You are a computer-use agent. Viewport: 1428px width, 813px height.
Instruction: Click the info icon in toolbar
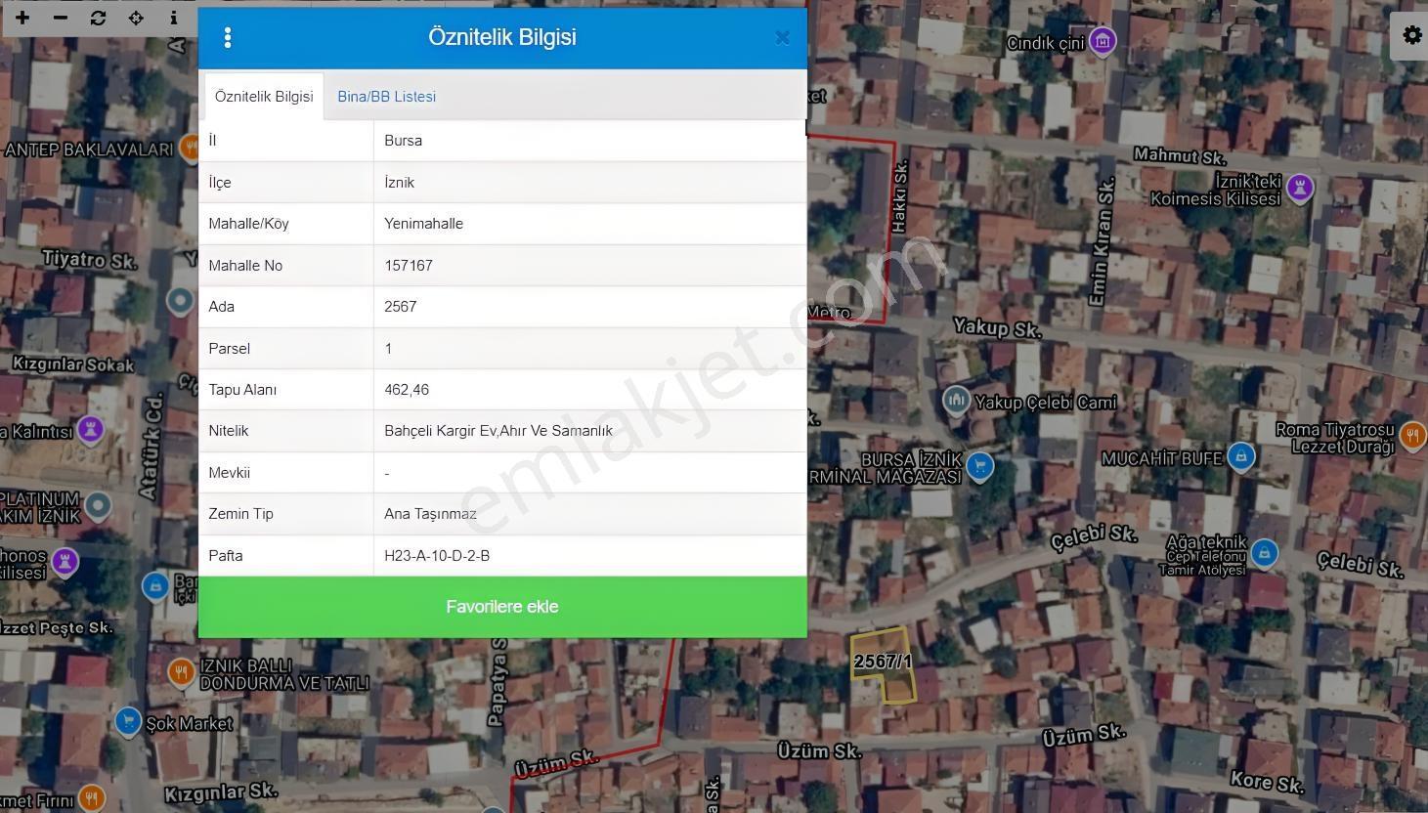click(x=173, y=18)
